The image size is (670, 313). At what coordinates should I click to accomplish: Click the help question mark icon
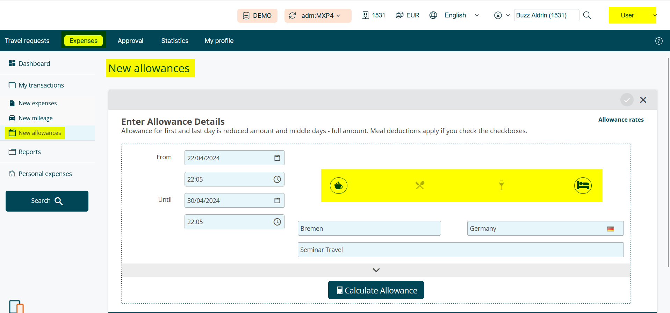658,41
